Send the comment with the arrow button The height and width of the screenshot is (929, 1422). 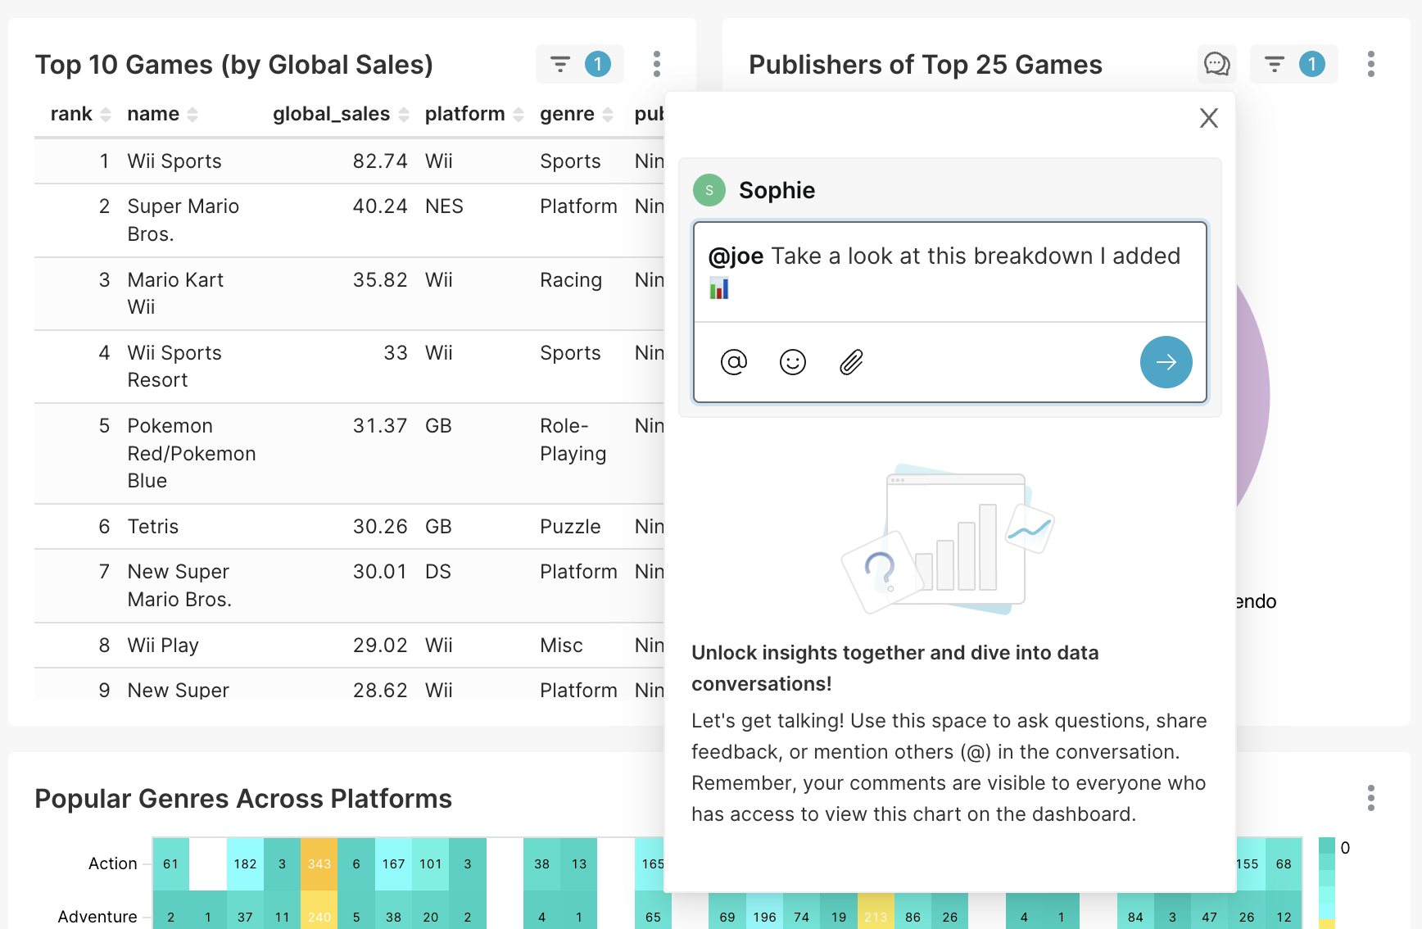pyautogui.click(x=1166, y=362)
